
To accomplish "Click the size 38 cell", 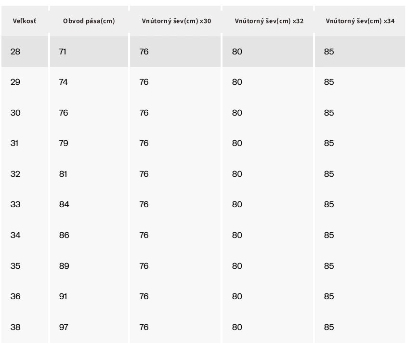I will point(15,328).
